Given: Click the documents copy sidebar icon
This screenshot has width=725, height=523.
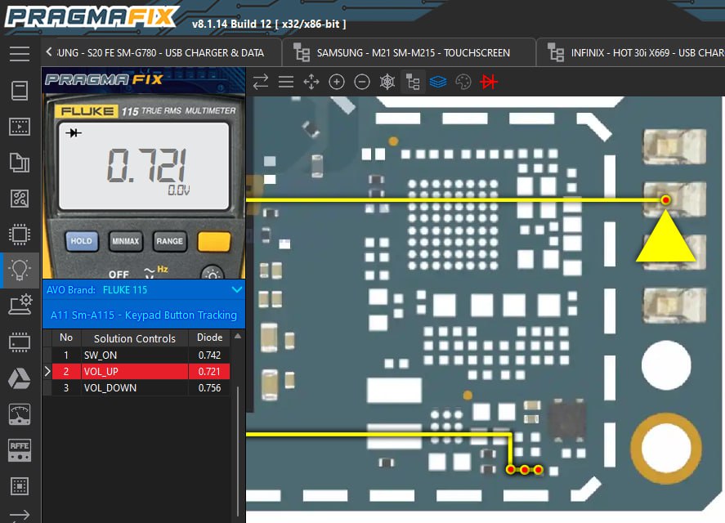Looking at the screenshot, I should (20, 163).
